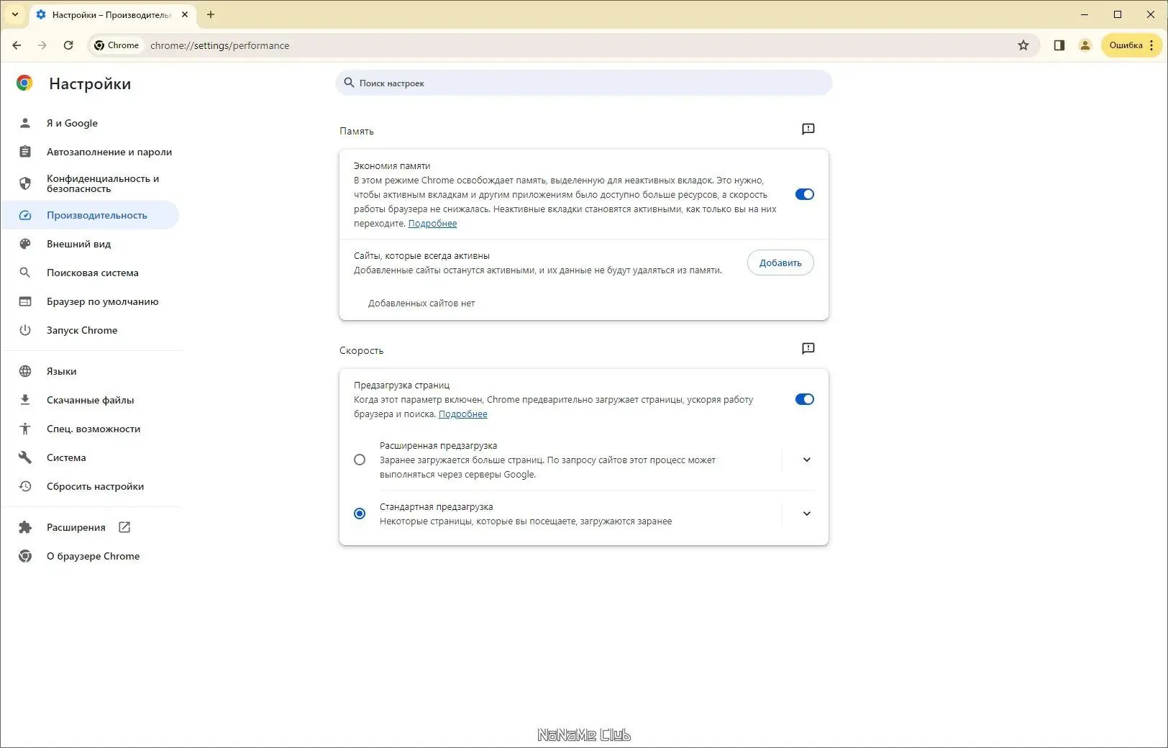Viewport: 1168px width, 748px height.
Task: Close the Настройки tab
Action: click(185, 14)
